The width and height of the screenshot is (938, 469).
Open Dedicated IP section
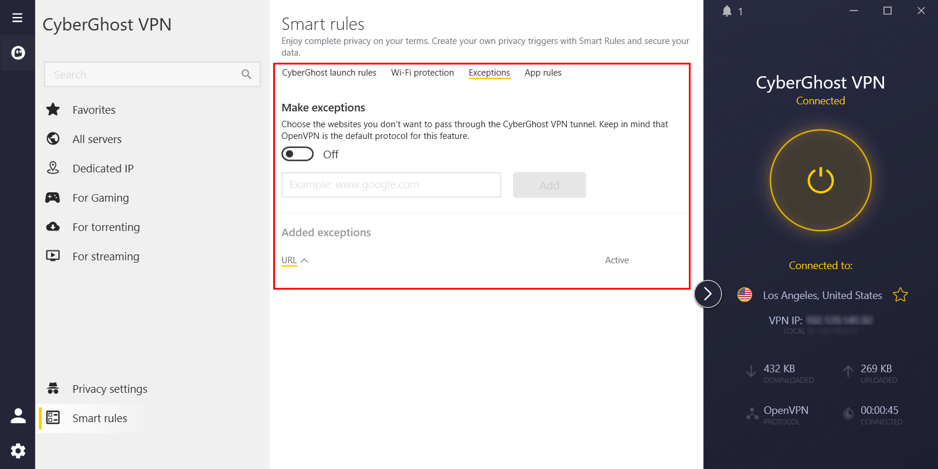tap(103, 168)
